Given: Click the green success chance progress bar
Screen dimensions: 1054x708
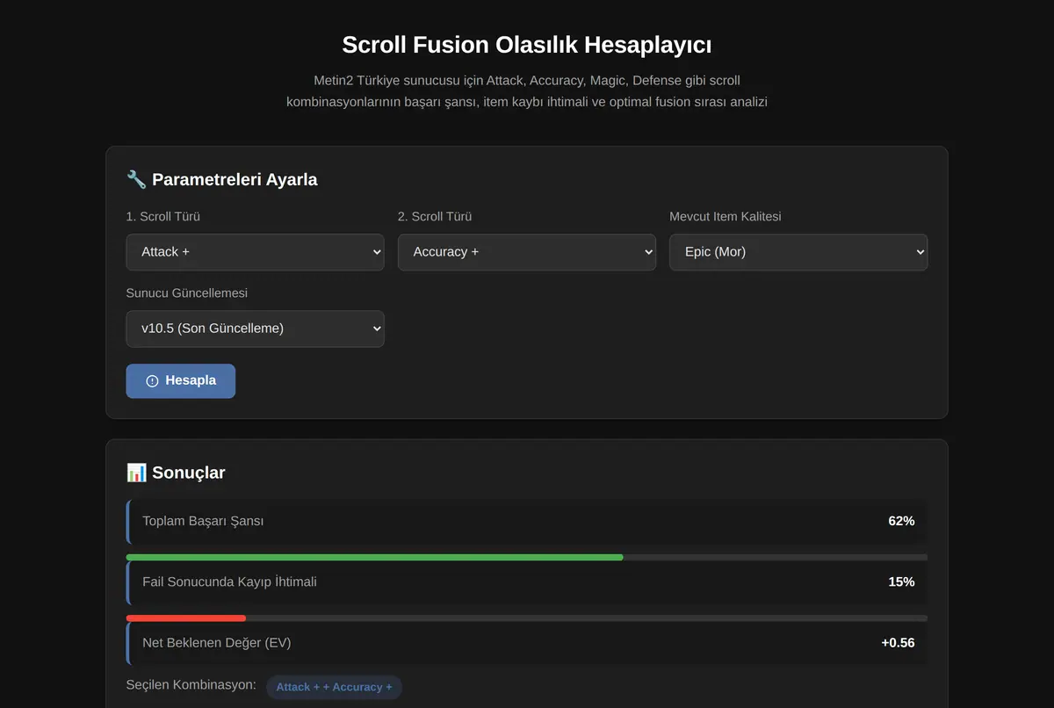Looking at the screenshot, I should coord(374,557).
